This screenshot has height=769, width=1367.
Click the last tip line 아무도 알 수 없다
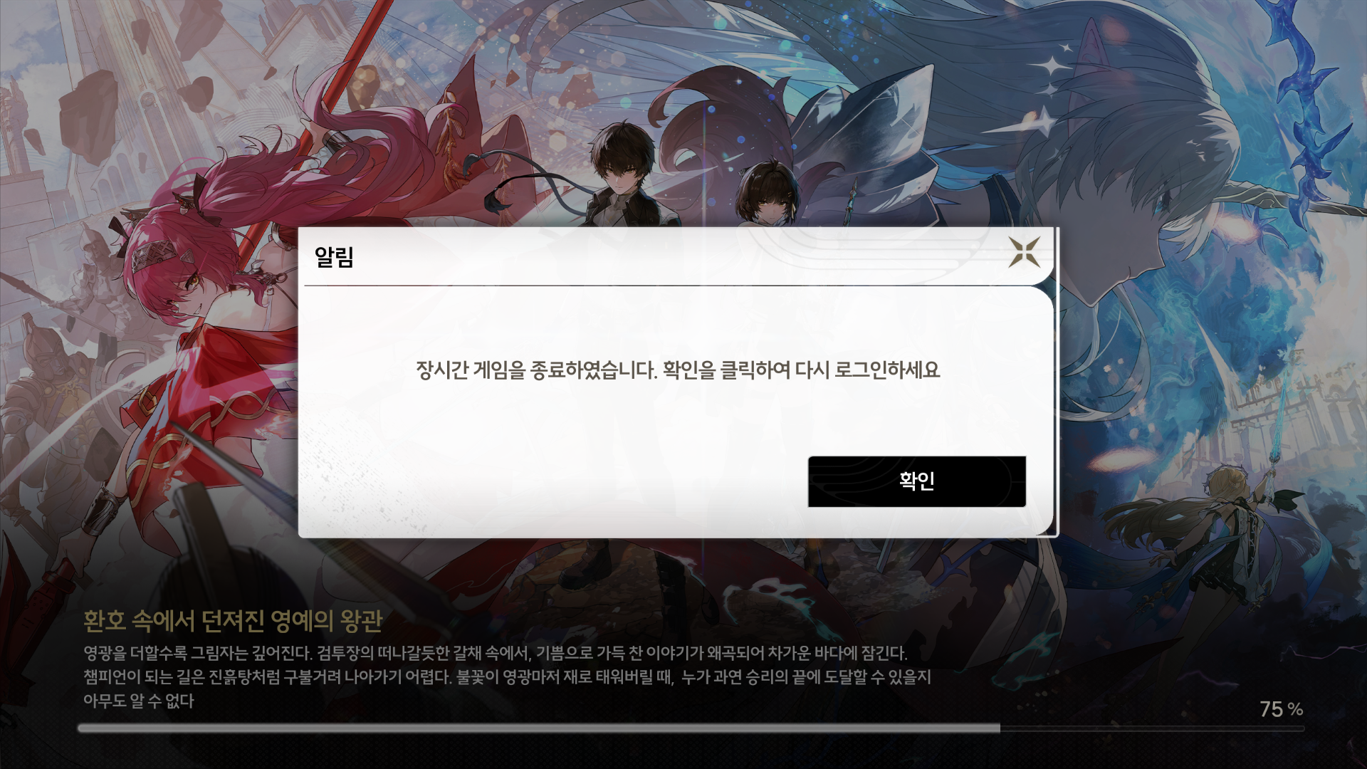139,701
